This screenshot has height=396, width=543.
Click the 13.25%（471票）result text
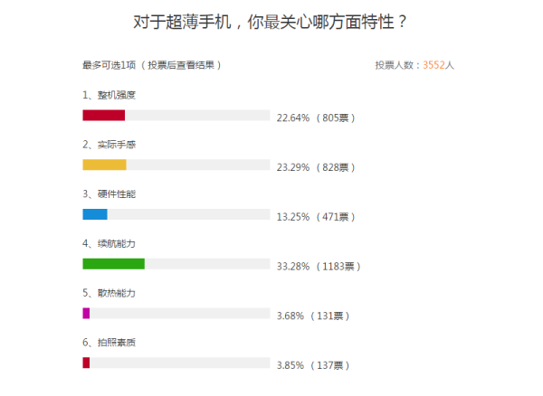pos(315,217)
